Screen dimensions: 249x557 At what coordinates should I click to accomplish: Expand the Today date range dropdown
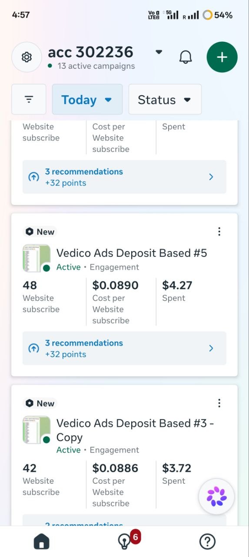click(87, 100)
